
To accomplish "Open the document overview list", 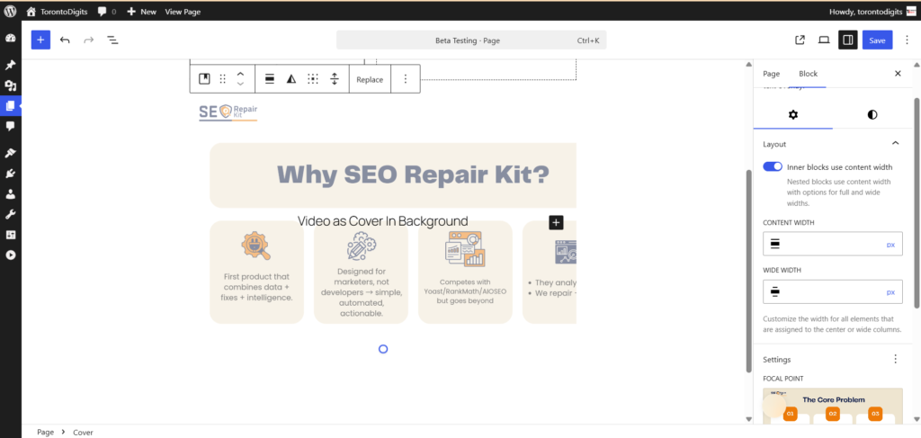I will point(112,40).
